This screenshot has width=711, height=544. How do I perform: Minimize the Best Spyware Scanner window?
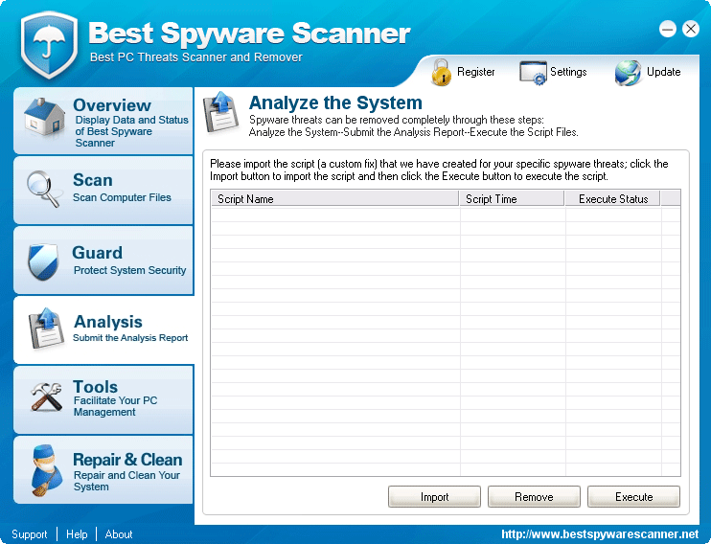668,30
